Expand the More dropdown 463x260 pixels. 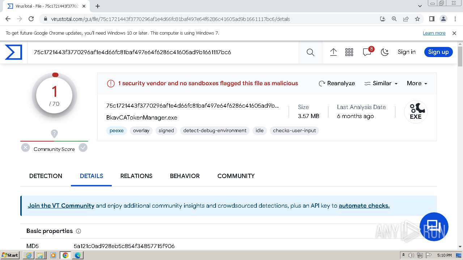pos(417,83)
